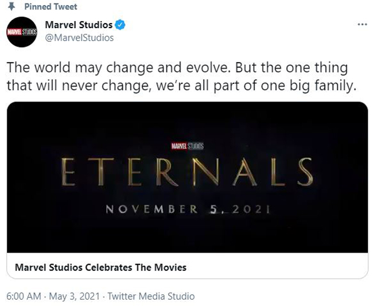
Task: Play the Eternals video thumbnail
Action: click(187, 177)
